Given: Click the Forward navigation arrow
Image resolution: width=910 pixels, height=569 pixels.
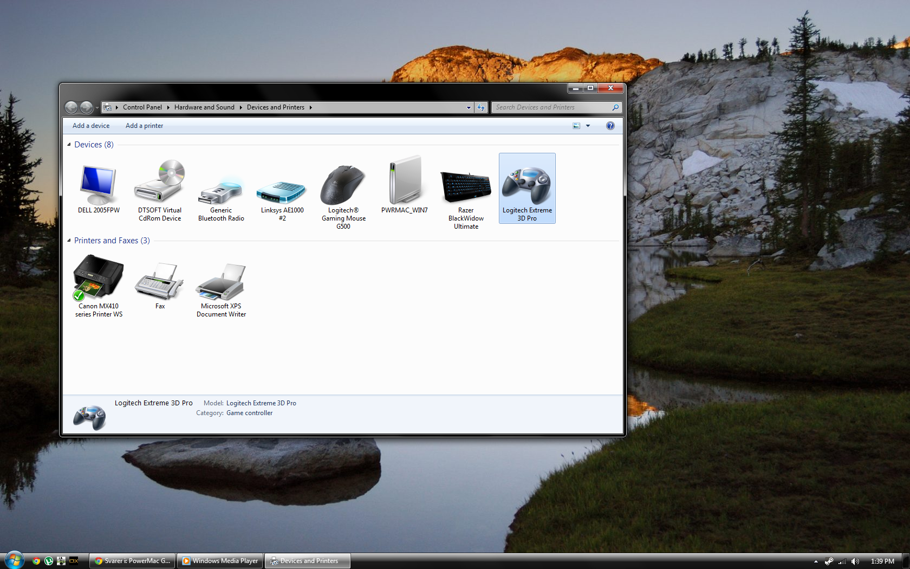Looking at the screenshot, I should (x=86, y=107).
